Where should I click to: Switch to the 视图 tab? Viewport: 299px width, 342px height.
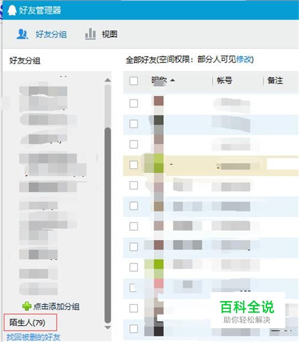[109, 34]
